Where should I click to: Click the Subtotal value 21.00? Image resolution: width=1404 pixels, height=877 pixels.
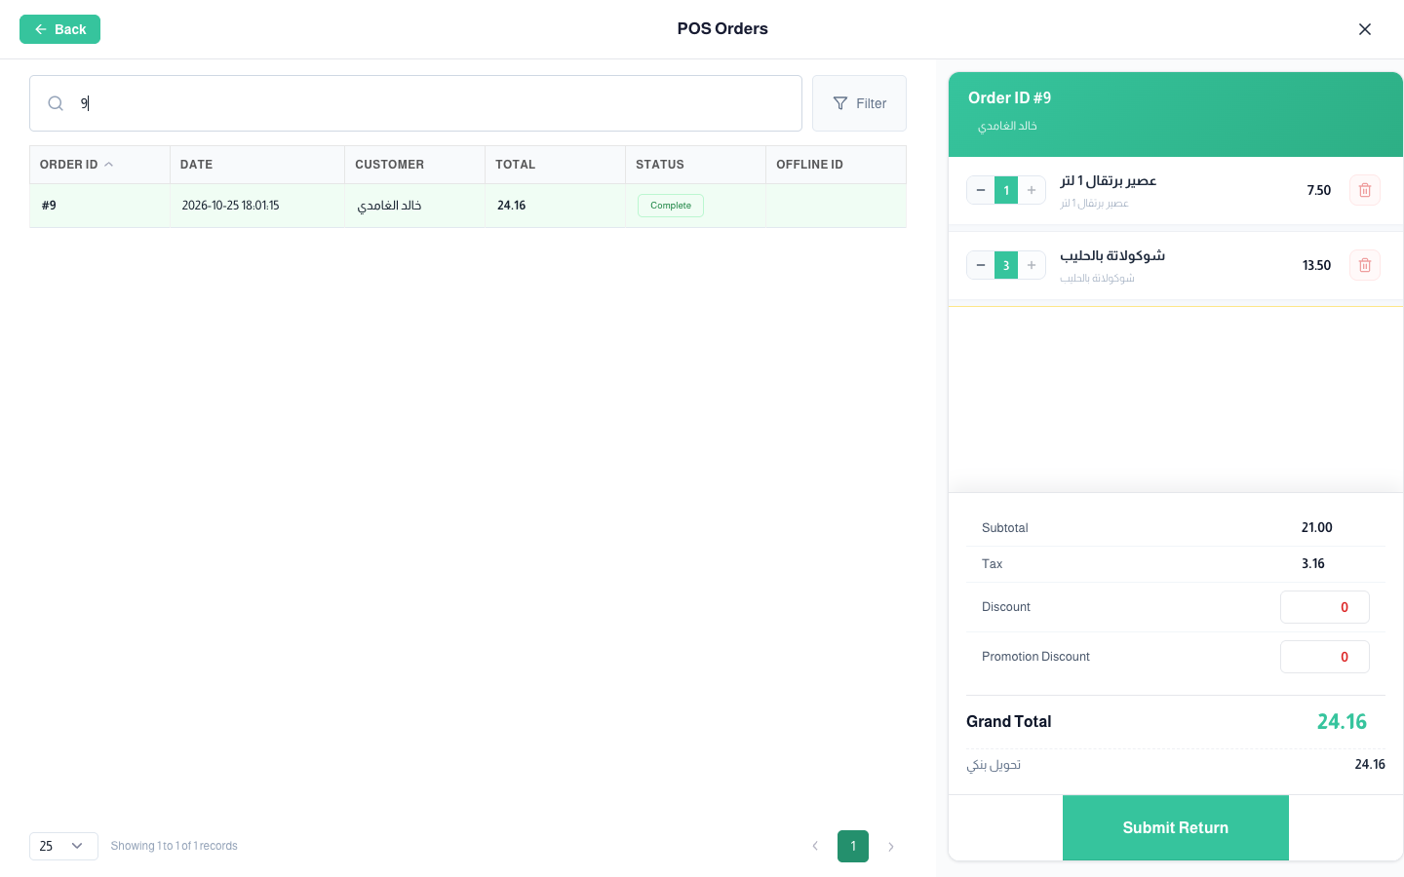(x=1317, y=527)
